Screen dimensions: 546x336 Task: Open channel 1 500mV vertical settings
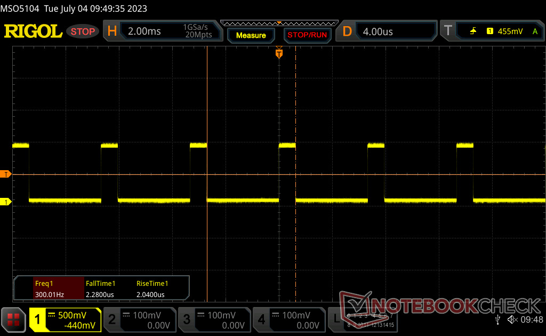point(65,320)
